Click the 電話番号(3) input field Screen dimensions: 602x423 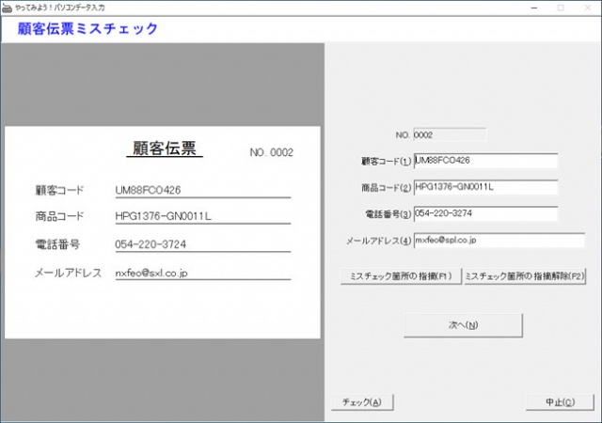click(x=485, y=213)
